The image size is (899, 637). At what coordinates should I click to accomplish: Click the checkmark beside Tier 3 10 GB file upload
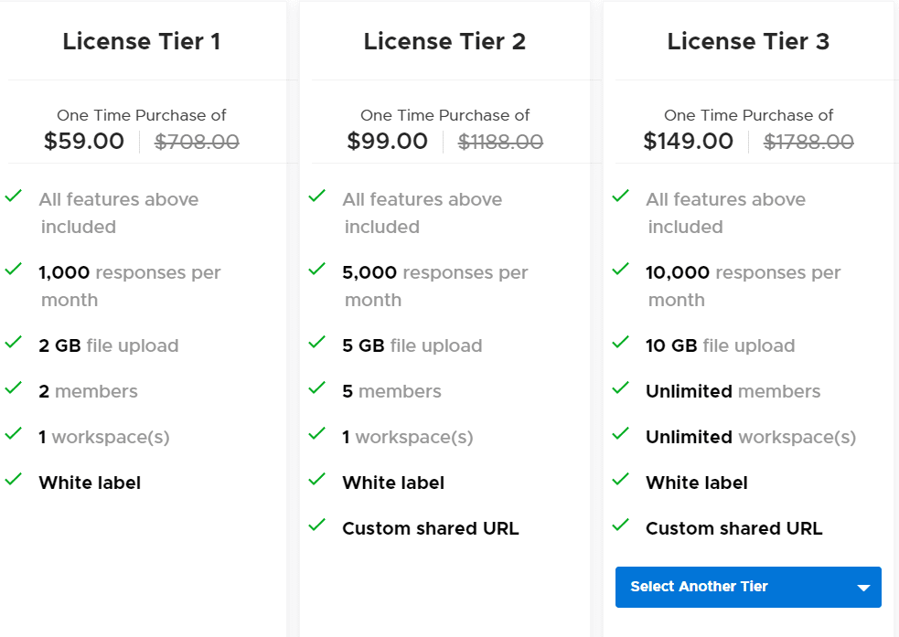click(621, 344)
